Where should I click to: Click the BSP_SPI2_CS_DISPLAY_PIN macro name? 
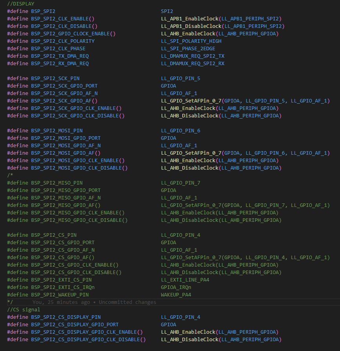pos(66,317)
